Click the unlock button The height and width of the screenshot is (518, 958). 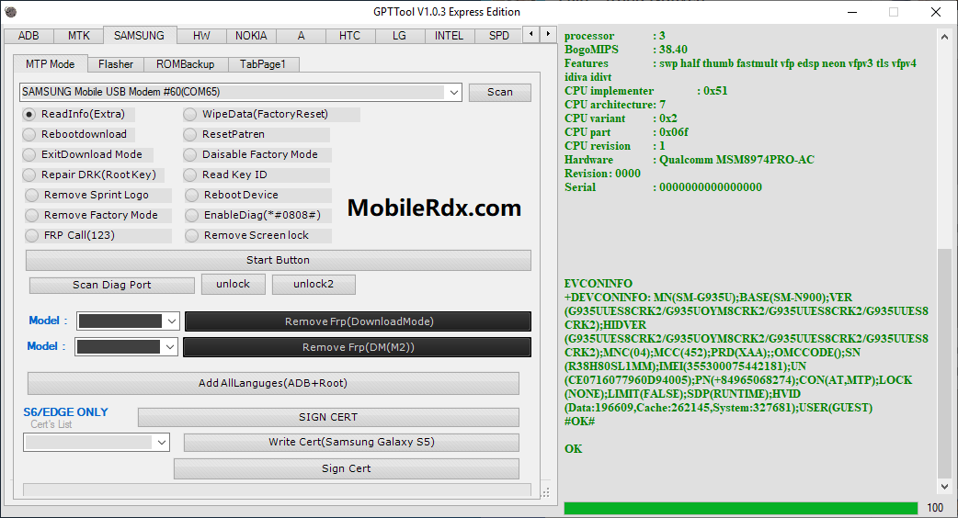click(233, 285)
